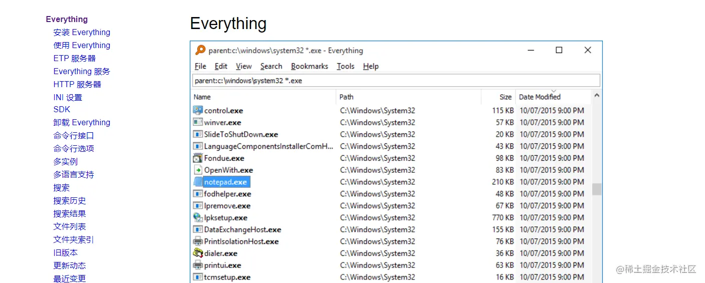Select the printui.exe file name
Screen dimensions: 705x283
click(223, 265)
